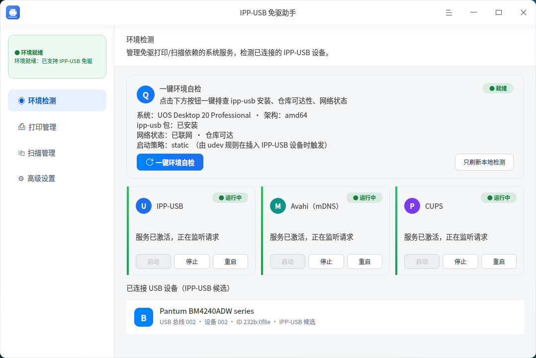
Task: Click disabled 启动 button for Avahi
Action: (x=287, y=262)
